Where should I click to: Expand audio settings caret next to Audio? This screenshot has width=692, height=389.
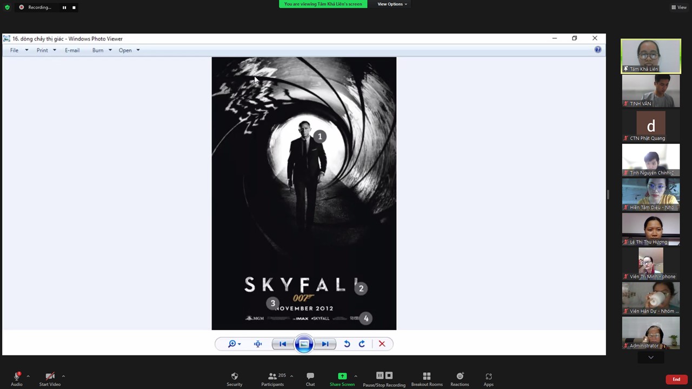click(28, 376)
